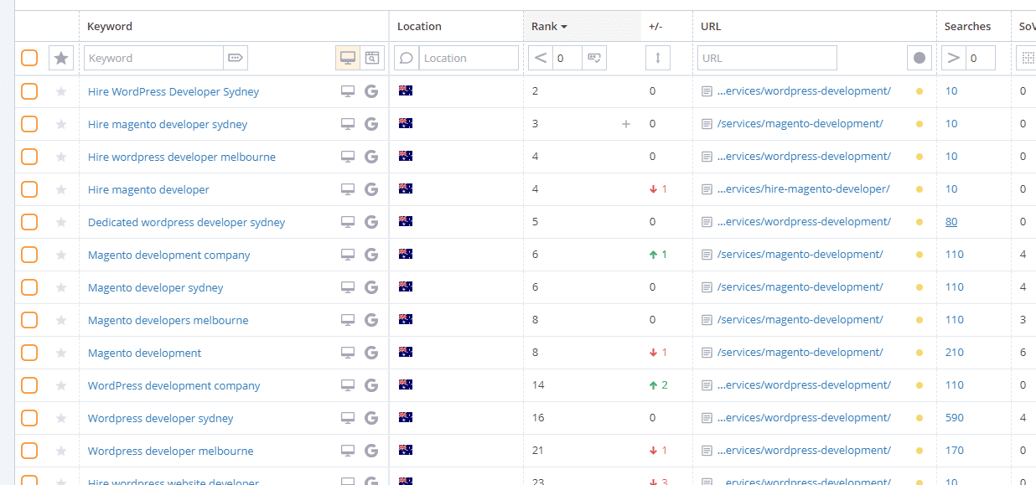
Task: Click the searches value filter field
Action: (x=980, y=58)
